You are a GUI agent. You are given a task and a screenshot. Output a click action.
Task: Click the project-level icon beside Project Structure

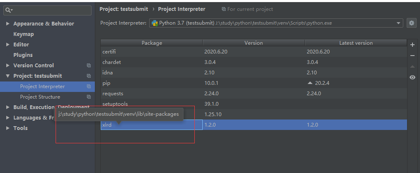click(89, 97)
